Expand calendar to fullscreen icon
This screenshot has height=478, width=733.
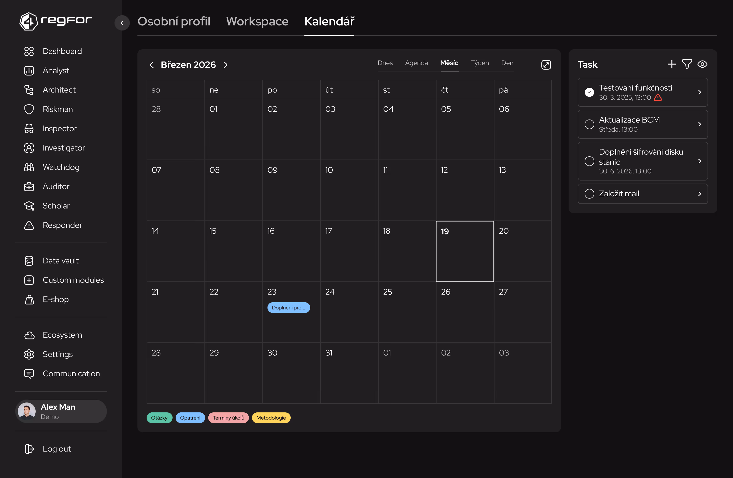[x=546, y=65]
